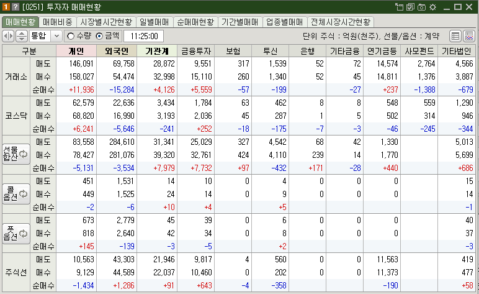Image resolution: width=479 pixels, height=294 pixels.
Task: Click 코스닥 개인 net value +6,241
Action: tap(83, 129)
